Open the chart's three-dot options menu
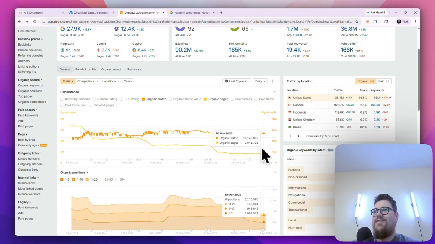Viewport: 435px width, 244px height. pos(273,81)
